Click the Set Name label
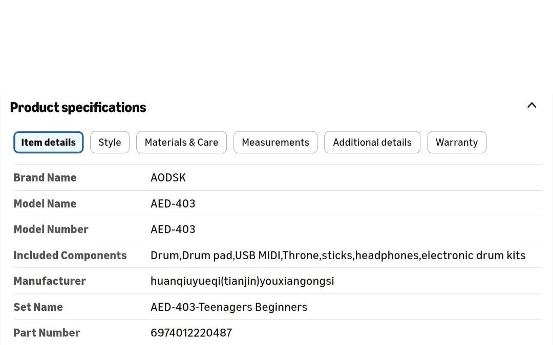This screenshot has width=553, height=345. click(38, 307)
